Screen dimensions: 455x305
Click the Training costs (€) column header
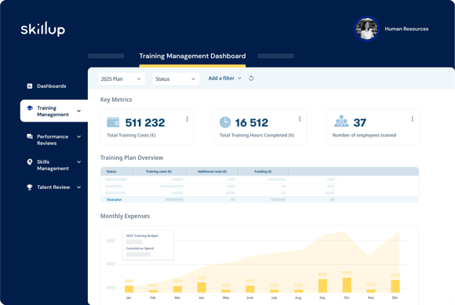pyautogui.click(x=158, y=172)
